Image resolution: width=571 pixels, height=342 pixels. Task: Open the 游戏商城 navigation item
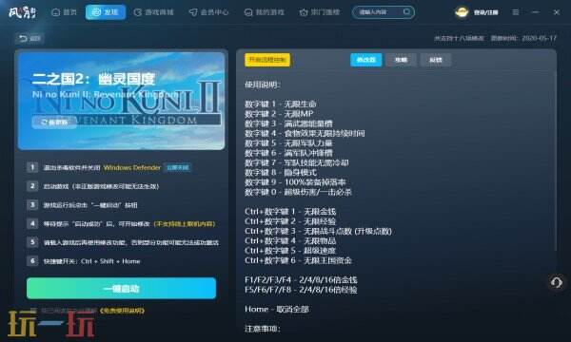coord(153,12)
